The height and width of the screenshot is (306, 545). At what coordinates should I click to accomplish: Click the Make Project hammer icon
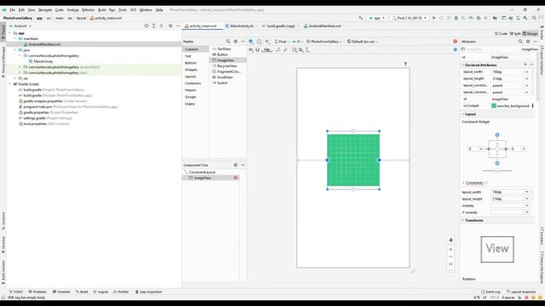coord(361,18)
